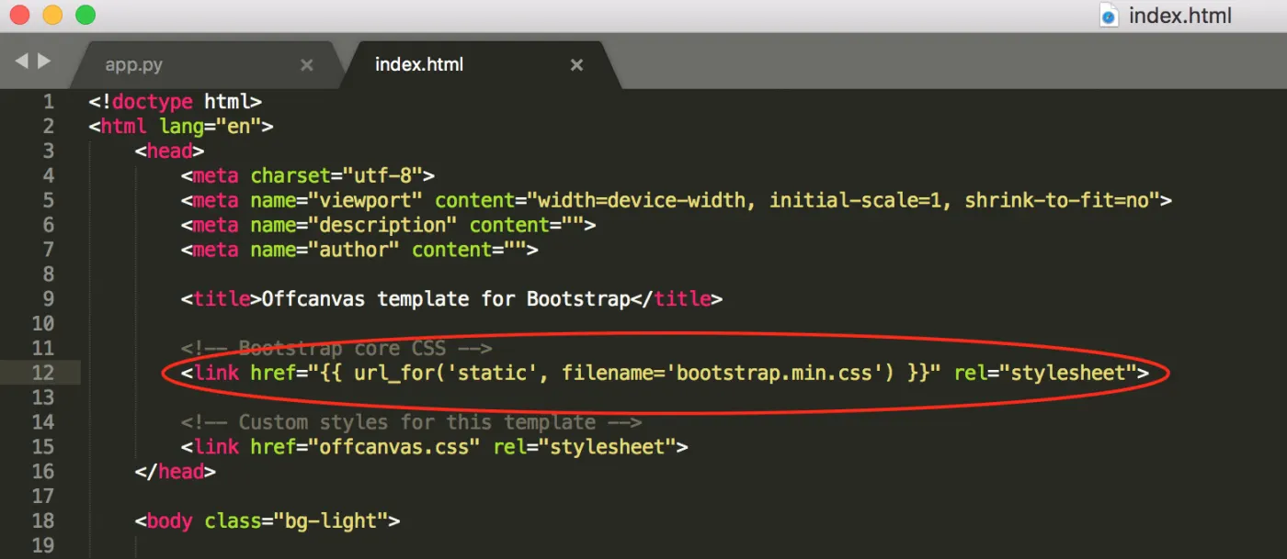The height and width of the screenshot is (559, 1287).
Task: Close the index.html tab
Action: pos(576,65)
